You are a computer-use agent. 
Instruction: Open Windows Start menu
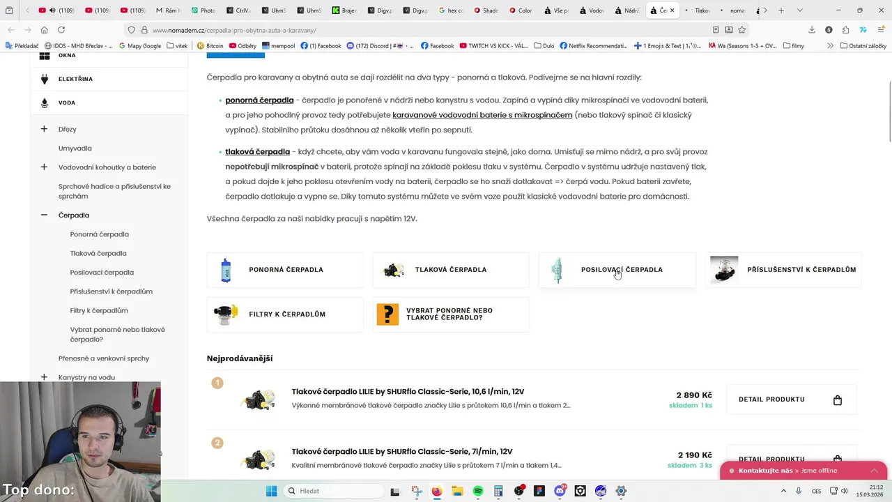pos(272,491)
